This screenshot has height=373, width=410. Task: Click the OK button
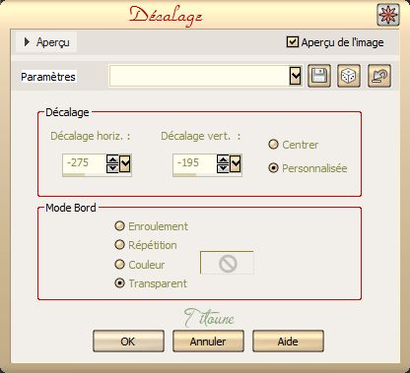click(128, 342)
